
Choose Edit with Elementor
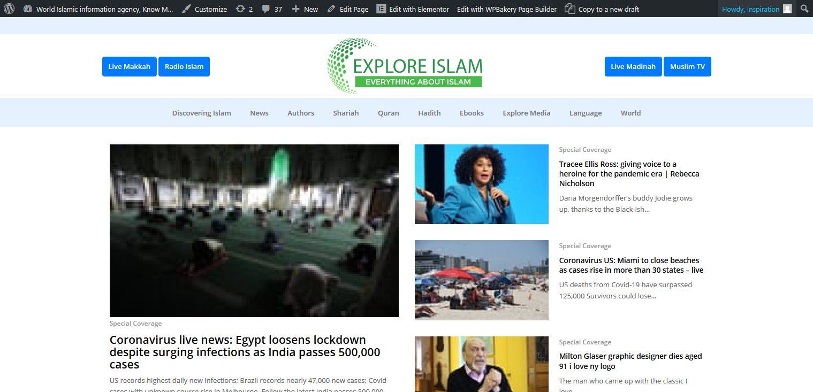point(419,9)
